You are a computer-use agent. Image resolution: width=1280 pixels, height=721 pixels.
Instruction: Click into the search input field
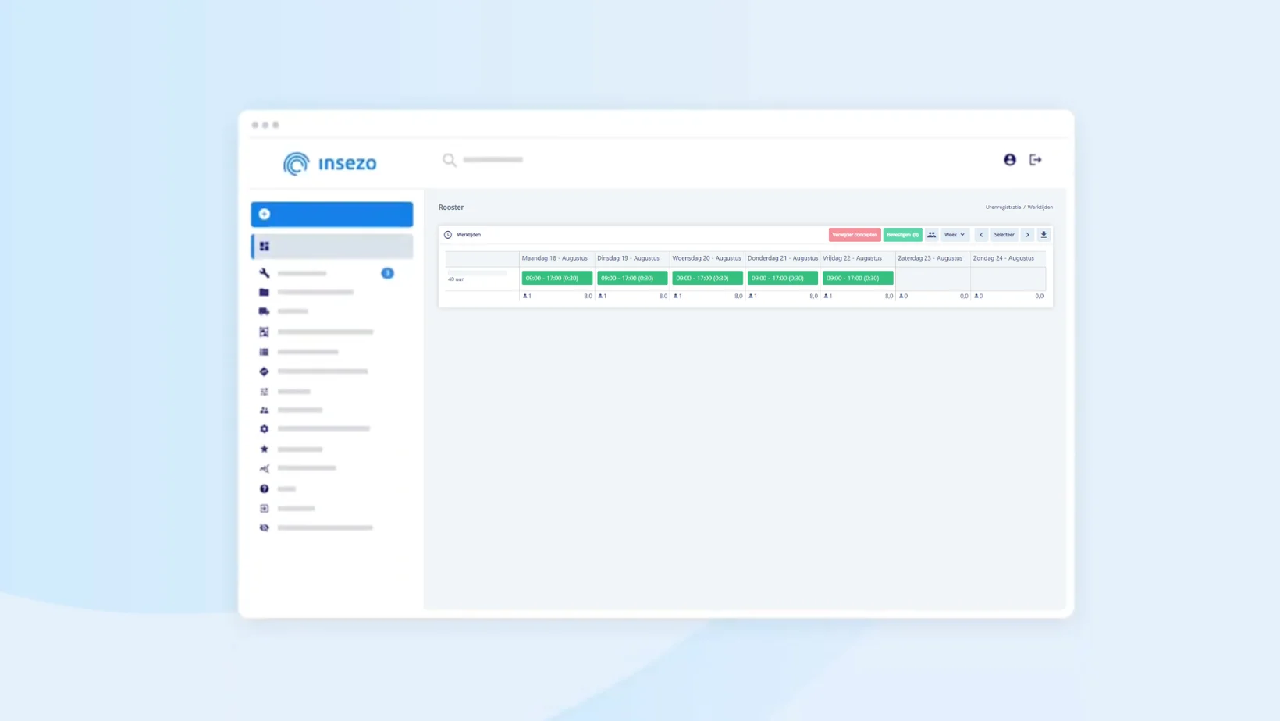point(493,160)
